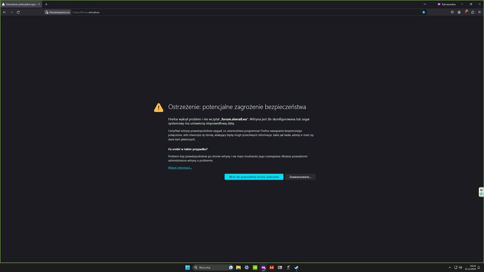Click 'Wróć do poprzedniej strony (zalecane)' button
This screenshot has width=484, height=272.
click(254, 177)
